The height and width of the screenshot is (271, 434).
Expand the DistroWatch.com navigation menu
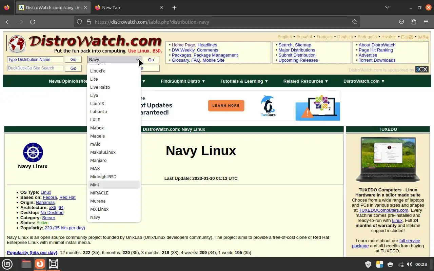coord(364,81)
